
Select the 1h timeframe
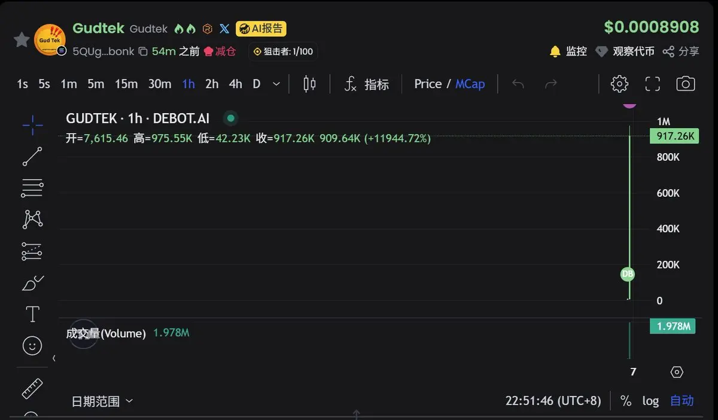[188, 84]
